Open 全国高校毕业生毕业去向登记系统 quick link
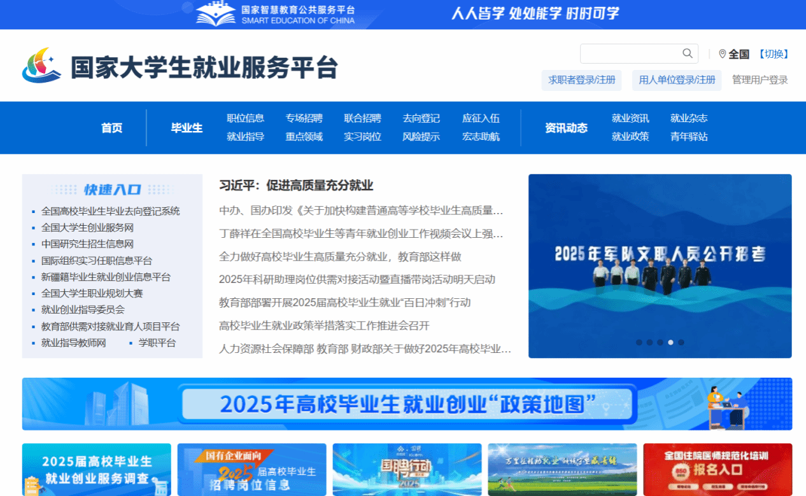The height and width of the screenshot is (496, 806). tap(111, 211)
